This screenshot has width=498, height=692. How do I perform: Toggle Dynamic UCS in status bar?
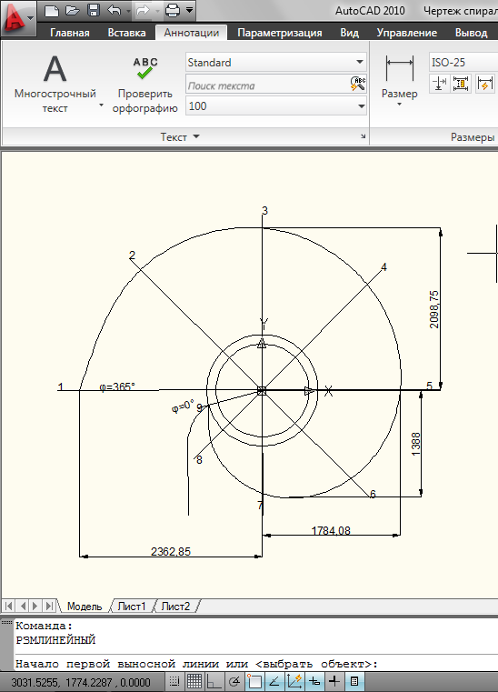click(294, 682)
